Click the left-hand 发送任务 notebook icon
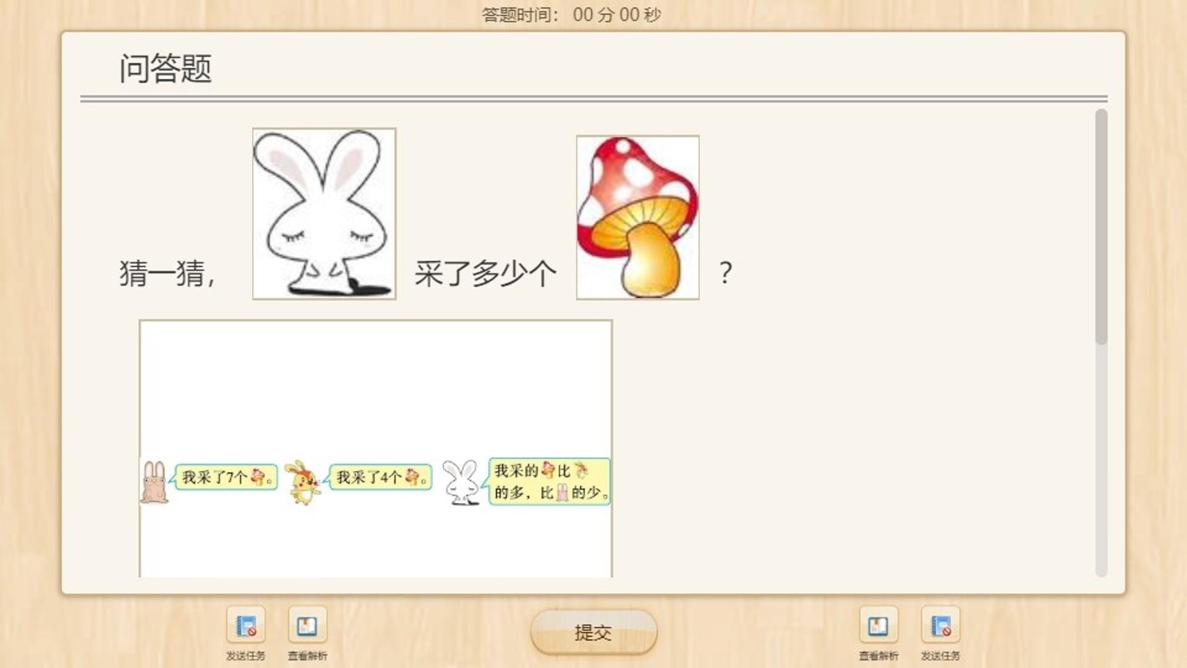1187x668 pixels. click(246, 626)
